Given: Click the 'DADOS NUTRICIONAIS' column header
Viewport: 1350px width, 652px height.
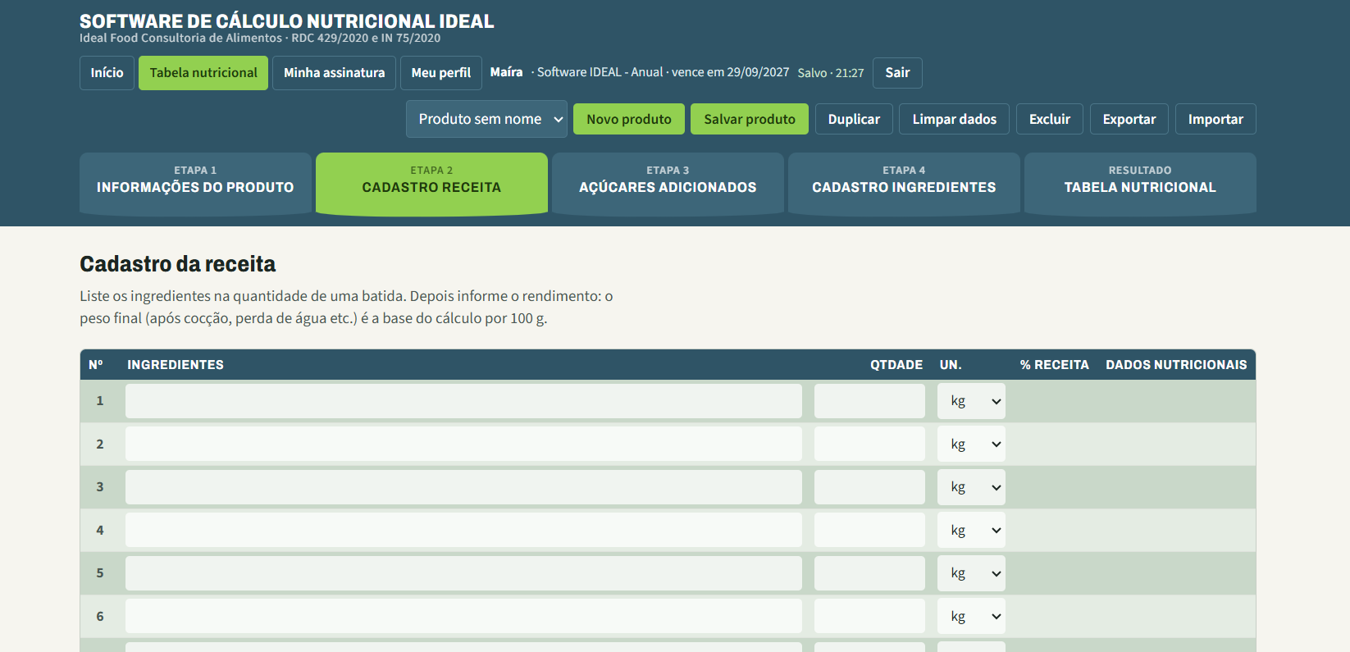Looking at the screenshot, I should pyautogui.click(x=1176, y=365).
